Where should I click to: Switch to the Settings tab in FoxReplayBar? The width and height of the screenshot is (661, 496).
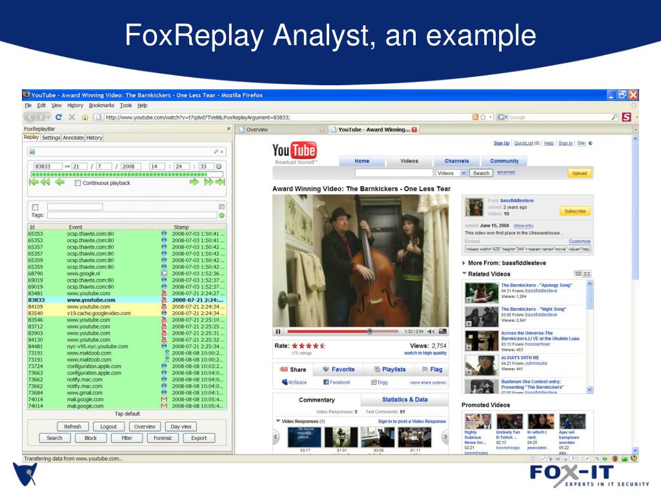[x=51, y=138]
